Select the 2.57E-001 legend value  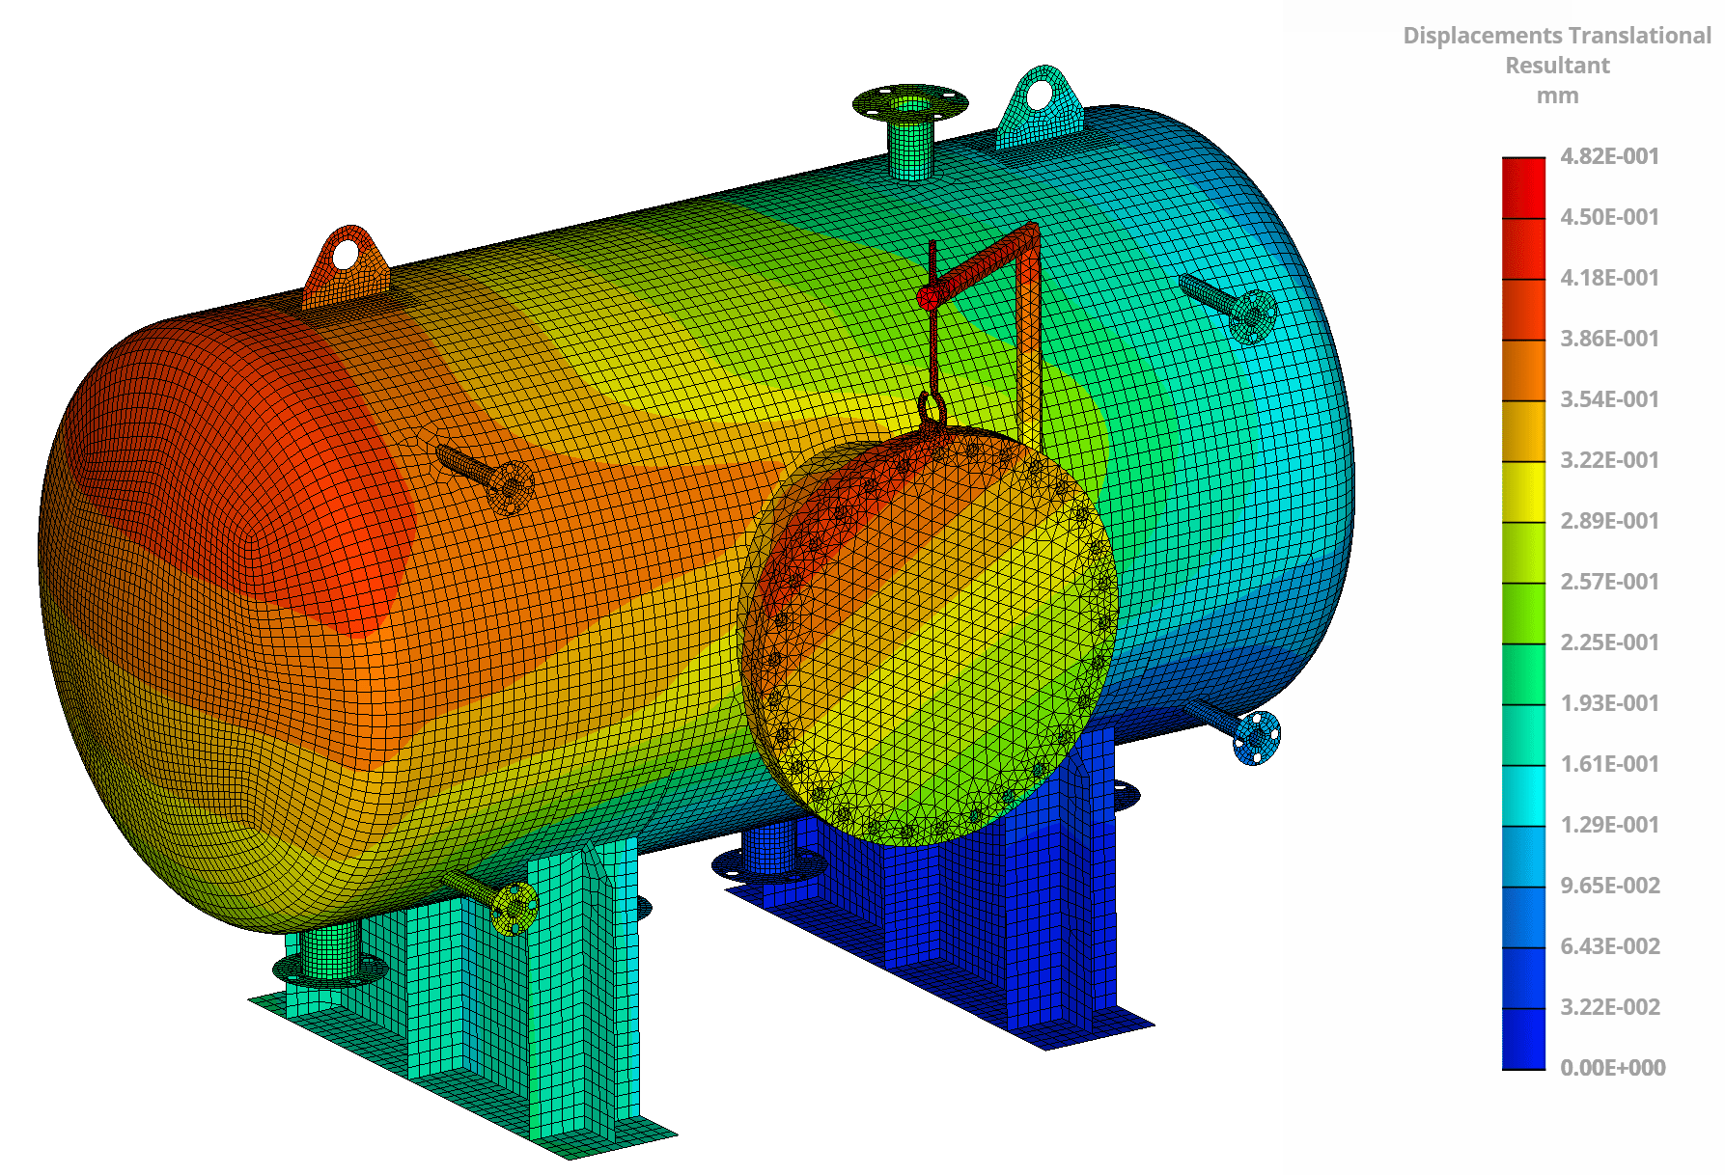click(1609, 582)
